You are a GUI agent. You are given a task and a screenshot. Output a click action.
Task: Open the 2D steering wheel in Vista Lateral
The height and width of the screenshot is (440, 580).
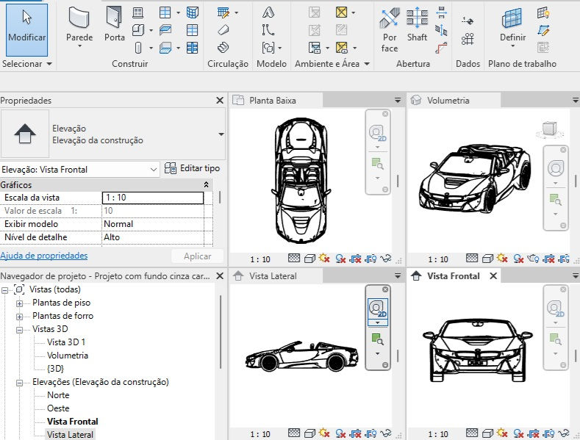click(377, 309)
